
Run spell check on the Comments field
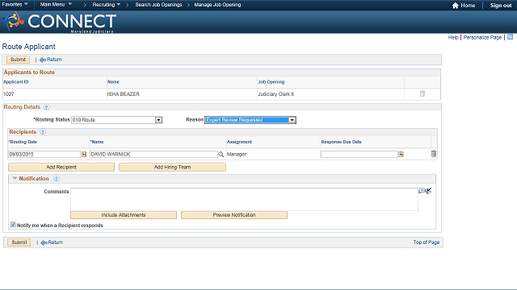click(x=428, y=191)
